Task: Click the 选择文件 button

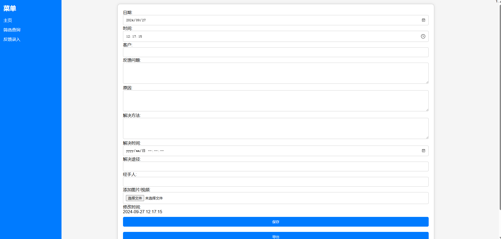Action: coord(135,198)
